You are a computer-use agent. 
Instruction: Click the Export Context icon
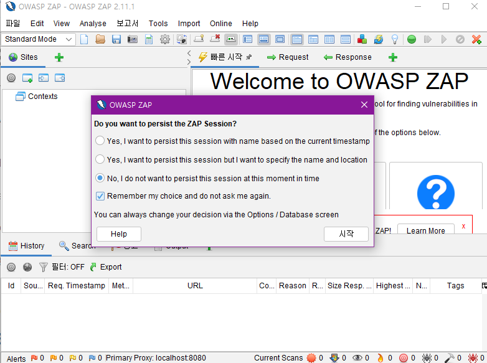point(60,78)
